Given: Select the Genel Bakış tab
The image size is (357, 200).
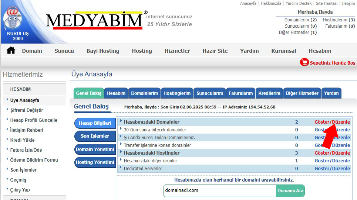Looking at the screenshot, I should (88, 93).
